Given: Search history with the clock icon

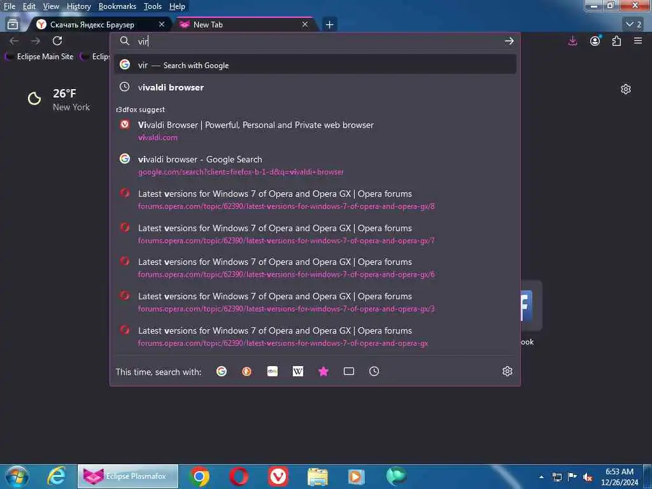Looking at the screenshot, I should (x=374, y=371).
